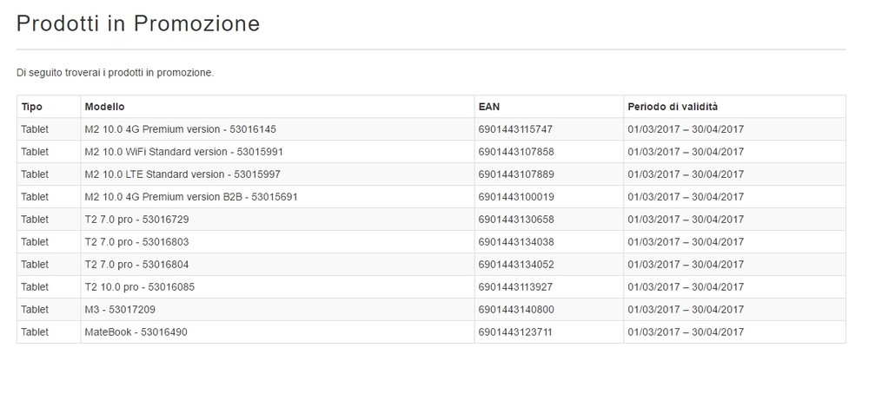Image resolution: width=869 pixels, height=394 pixels.
Task: Click the M3 - 53017209 model cell
Action: (278, 309)
